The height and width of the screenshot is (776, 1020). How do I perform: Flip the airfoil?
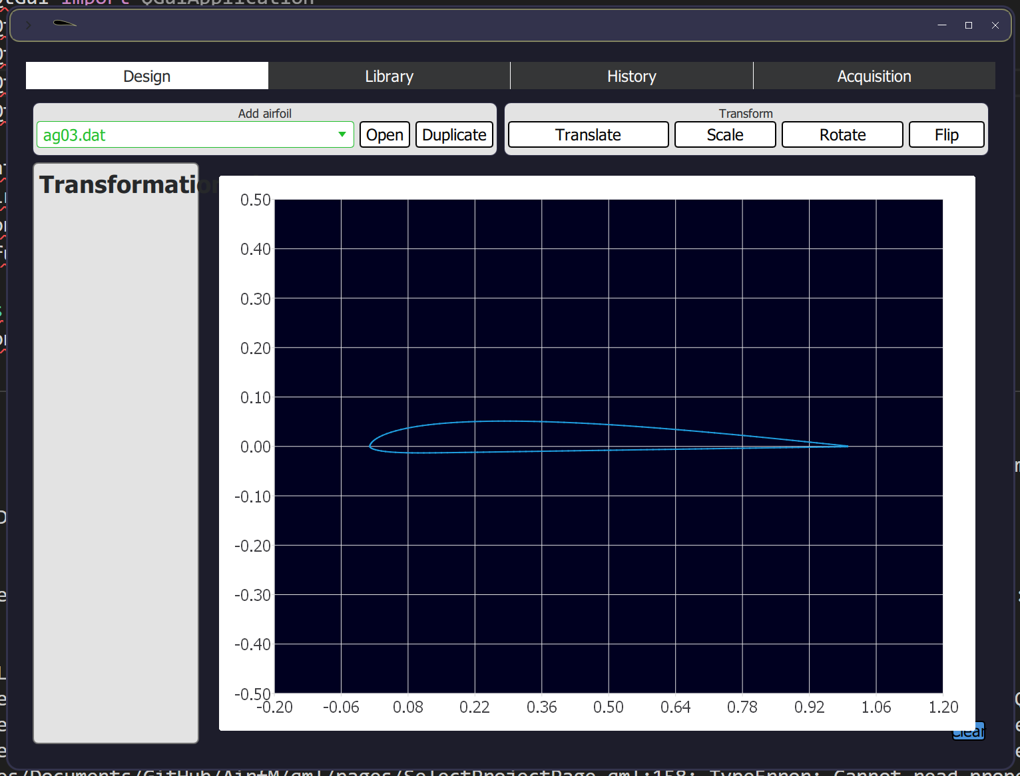tap(946, 134)
